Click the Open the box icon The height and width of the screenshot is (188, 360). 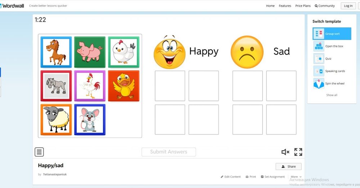[319, 46]
